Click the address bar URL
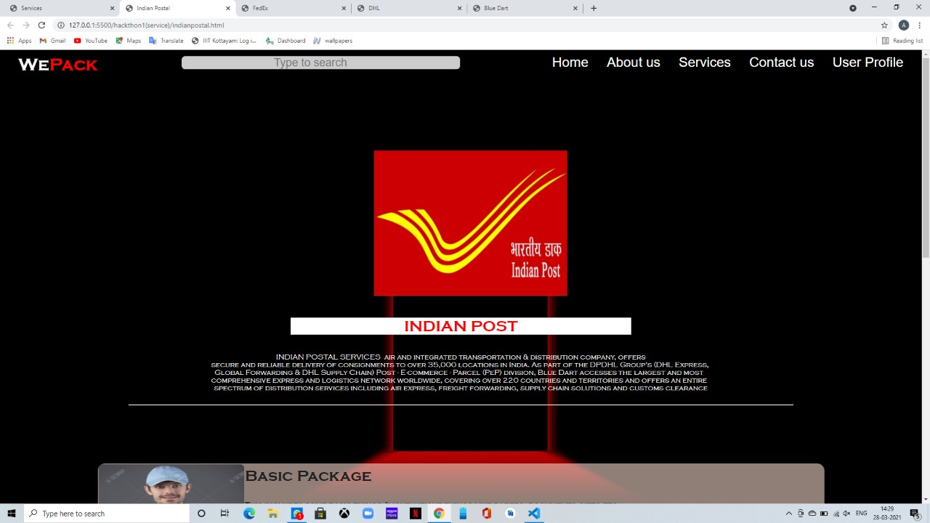Screen dimensions: 930x523 (146, 25)
